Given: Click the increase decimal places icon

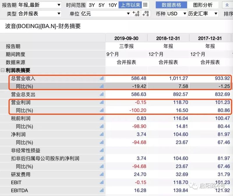Looking at the screenshot, I should [x=145, y=14].
